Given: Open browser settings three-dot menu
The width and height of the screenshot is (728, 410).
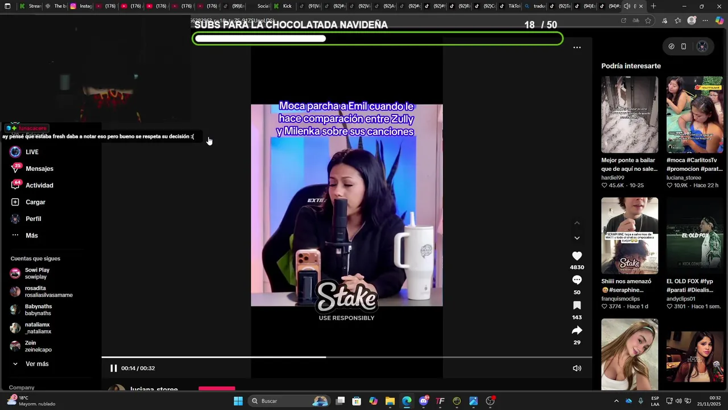Looking at the screenshot, I should 705,20.
